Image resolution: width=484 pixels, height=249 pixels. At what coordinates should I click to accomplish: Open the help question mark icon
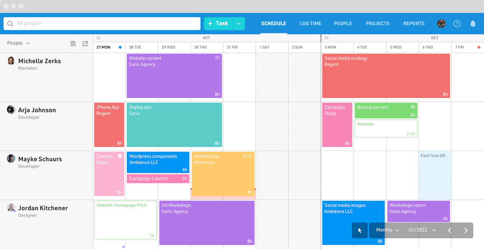pyautogui.click(x=457, y=24)
